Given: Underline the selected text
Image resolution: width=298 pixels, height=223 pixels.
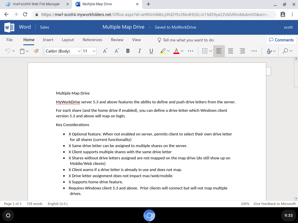Looking at the screenshot, I should tap(151, 51).
